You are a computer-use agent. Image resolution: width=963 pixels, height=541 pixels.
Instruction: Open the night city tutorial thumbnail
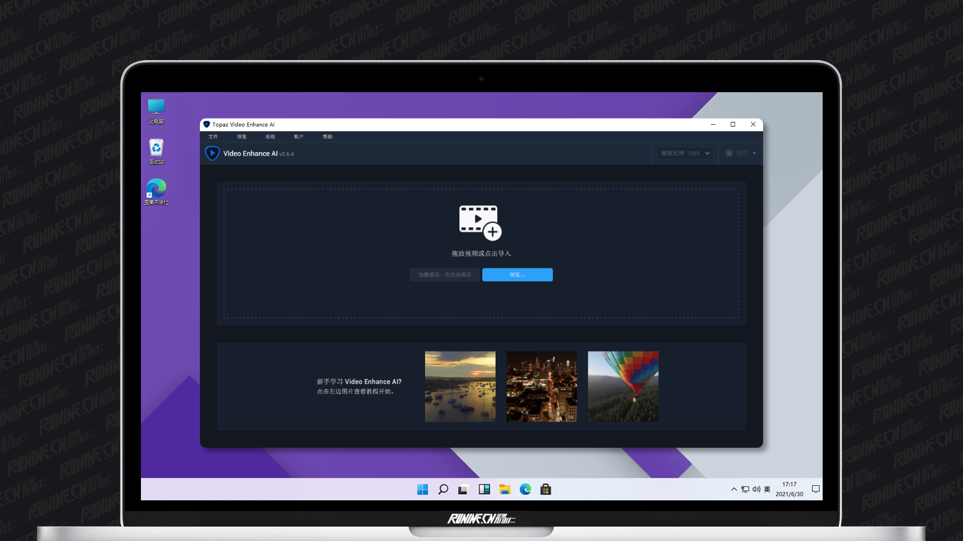pyautogui.click(x=541, y=386)
